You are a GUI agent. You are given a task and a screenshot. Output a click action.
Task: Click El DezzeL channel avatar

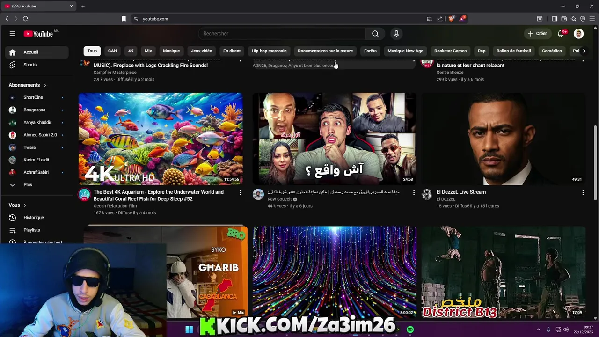(427, 194)
